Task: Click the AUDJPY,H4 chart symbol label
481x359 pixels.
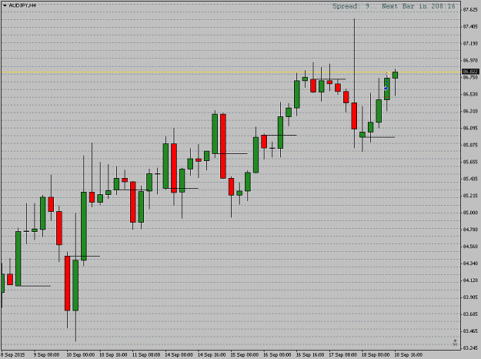Action: pos(22,5)
